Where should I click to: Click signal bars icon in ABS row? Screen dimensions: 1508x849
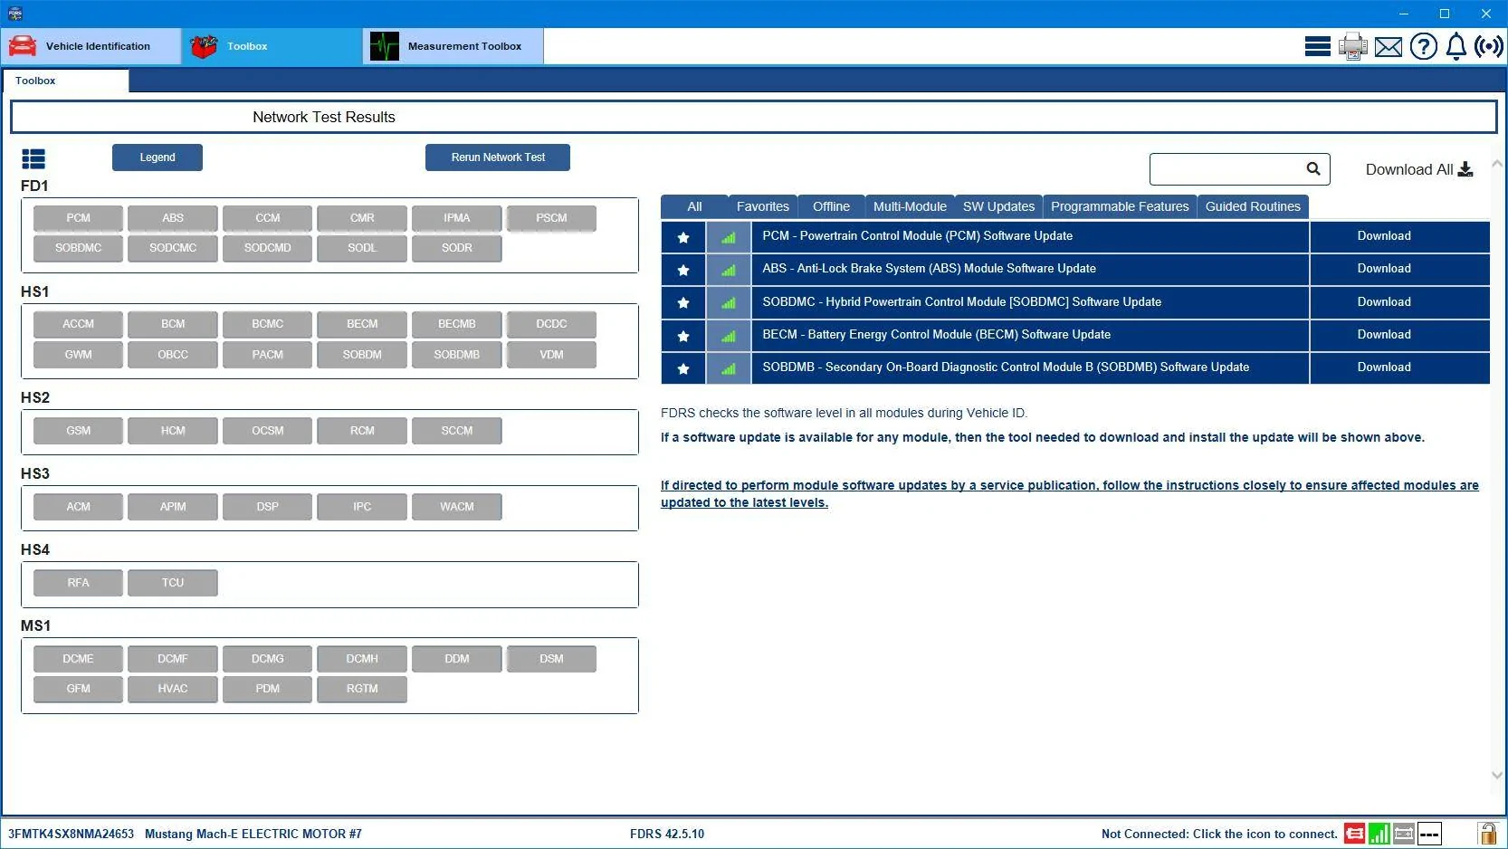729,270
